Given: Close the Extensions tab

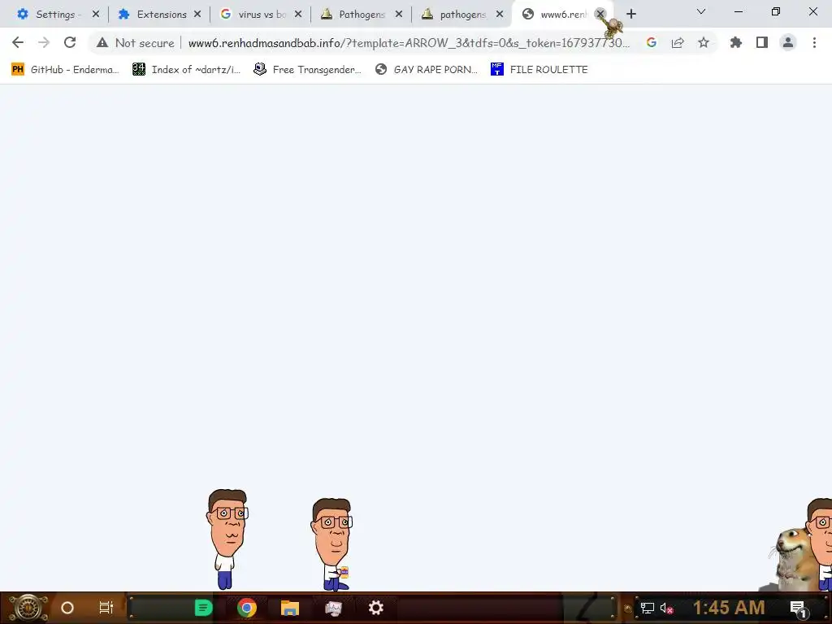Looking at the screenshot, I should tap(197, 15).
